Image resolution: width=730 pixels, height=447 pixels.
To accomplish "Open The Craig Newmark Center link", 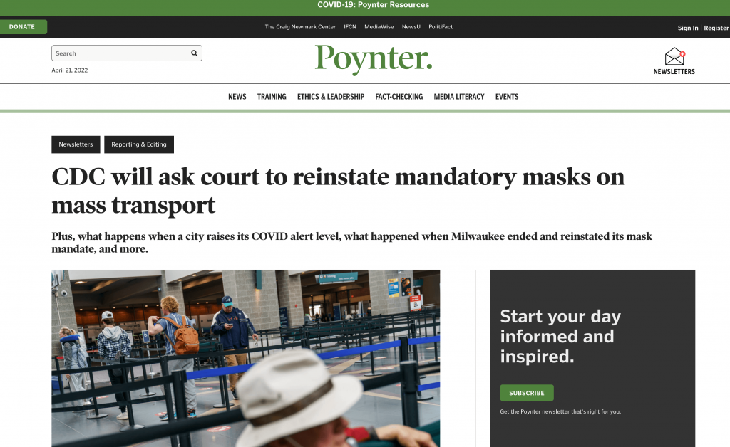I will tap(300, 27).
